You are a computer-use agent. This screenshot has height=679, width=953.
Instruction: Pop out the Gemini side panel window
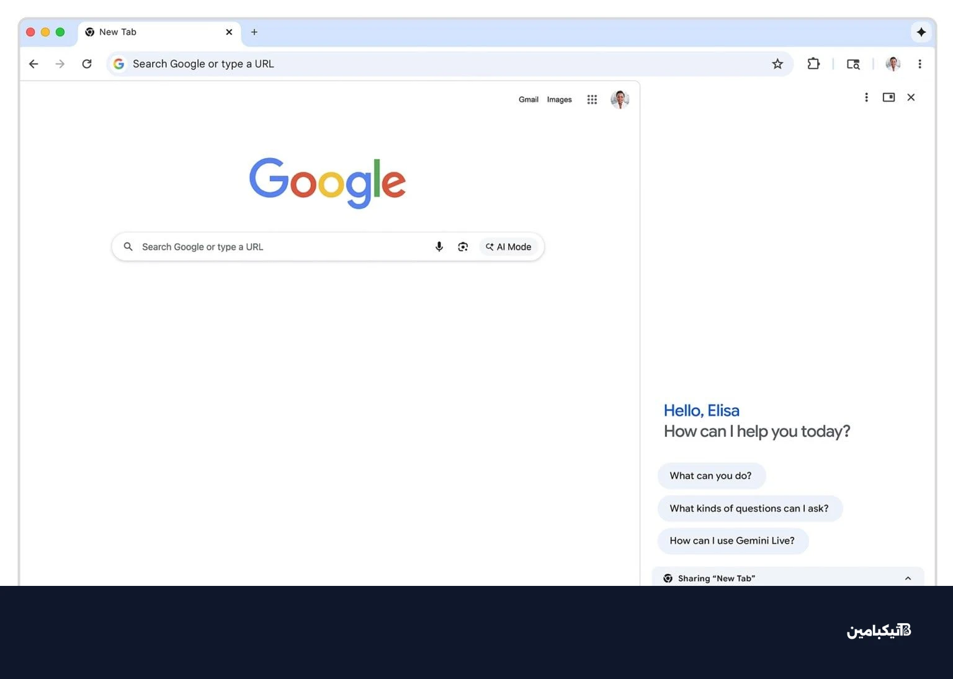[888, 97]
